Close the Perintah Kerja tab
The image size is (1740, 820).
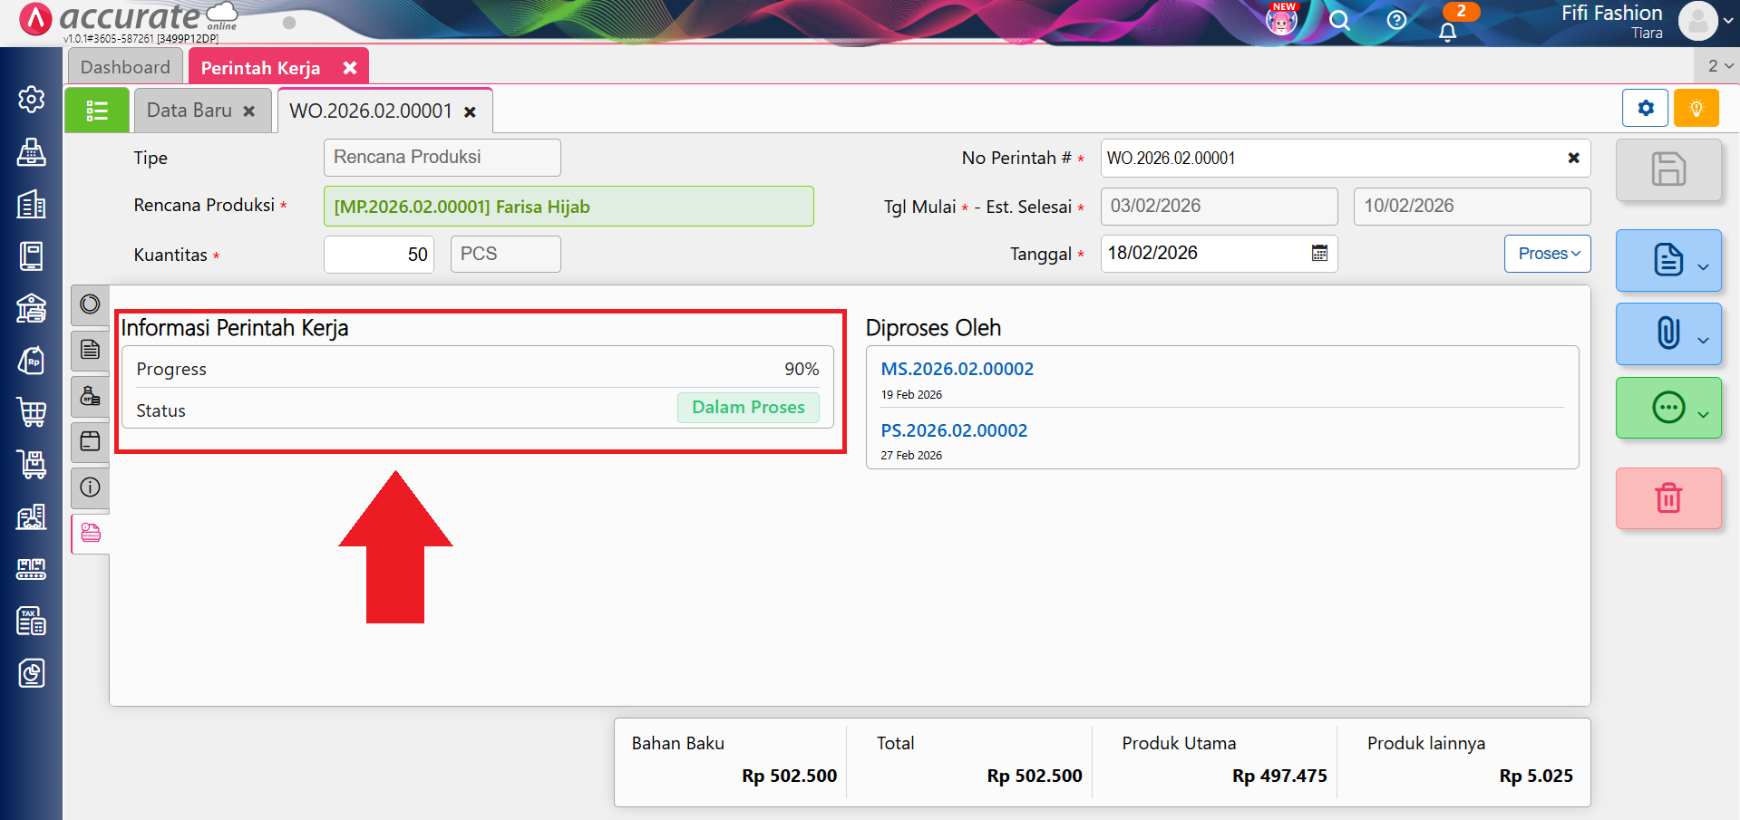pyautogui.click(x=350, y=68)
